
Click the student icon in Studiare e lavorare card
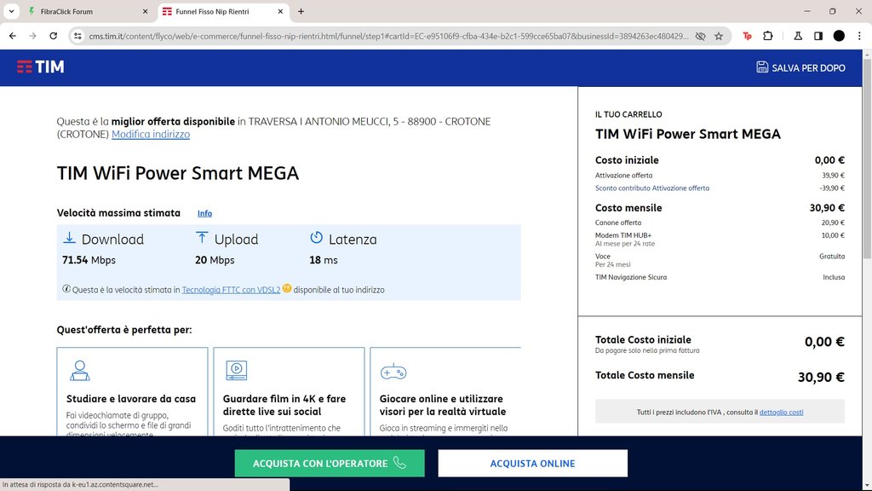point(79,371)
